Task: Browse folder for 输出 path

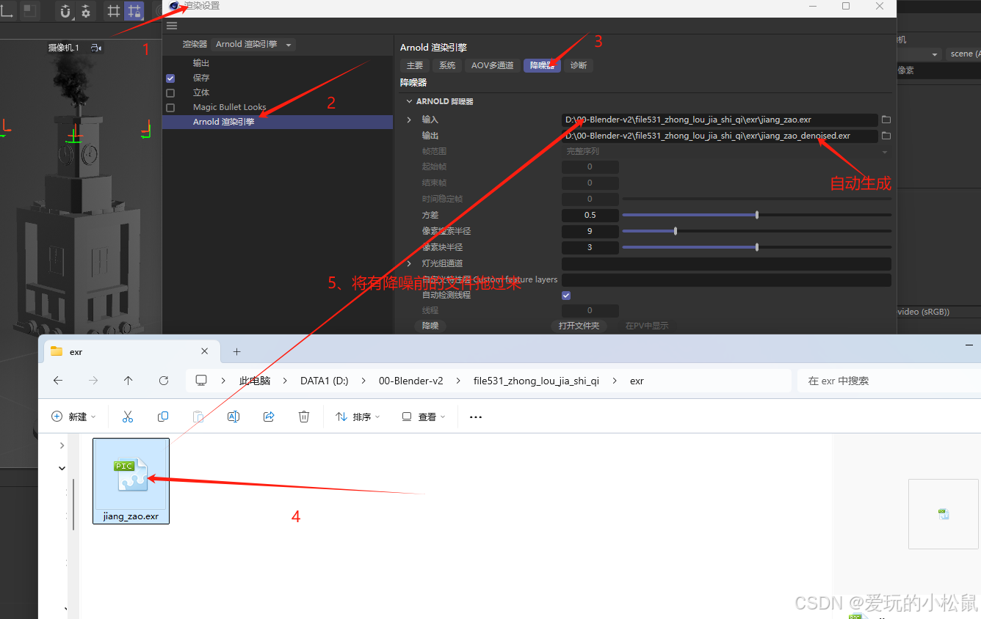Action: coord(886,136)
